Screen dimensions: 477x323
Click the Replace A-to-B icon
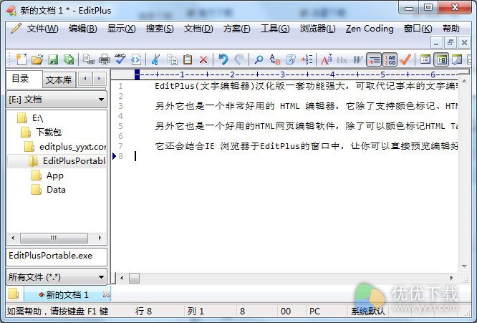tap(275, 59)
